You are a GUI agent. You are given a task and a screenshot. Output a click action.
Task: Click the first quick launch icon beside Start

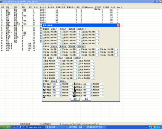click(15, 127)
